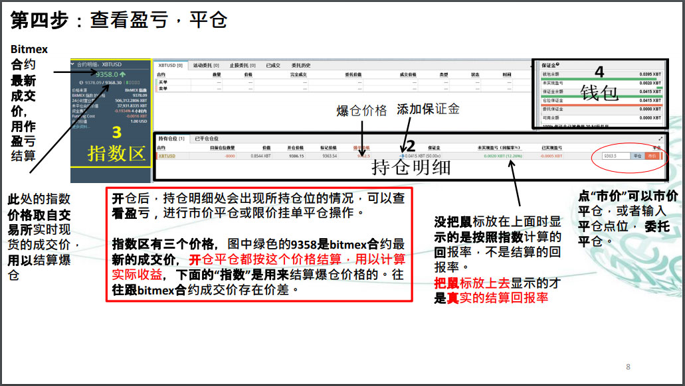The height and width of the screenshot is (386, 685).
Task: Click the add-margin icon before 0.0415 XBT (50.00x)
Action: tap(401, 156)
